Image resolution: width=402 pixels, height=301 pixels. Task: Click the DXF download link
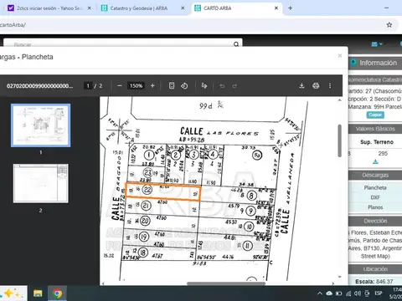coord(375,197)
